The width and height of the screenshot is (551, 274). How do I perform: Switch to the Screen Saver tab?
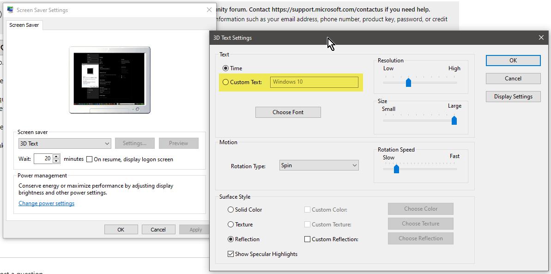click(24, 25)
